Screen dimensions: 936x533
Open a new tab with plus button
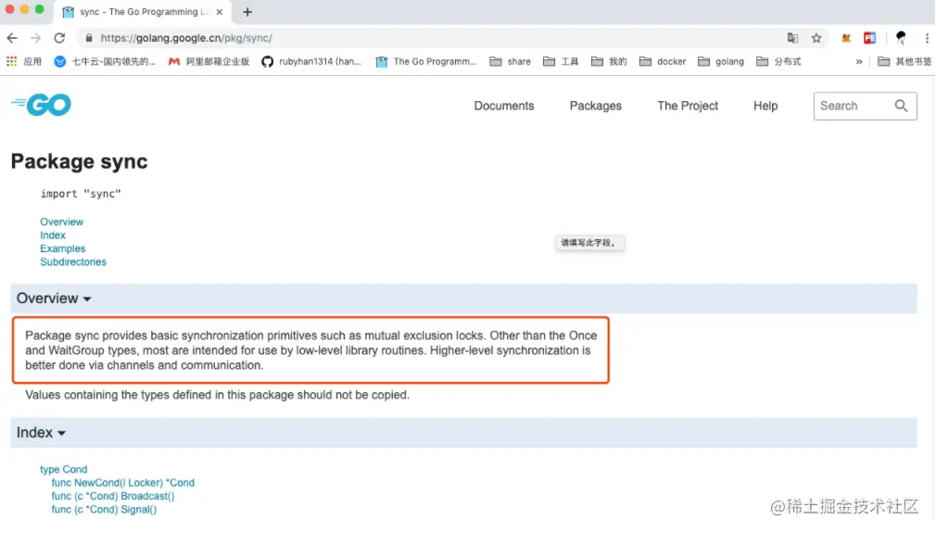coord(247,12)
